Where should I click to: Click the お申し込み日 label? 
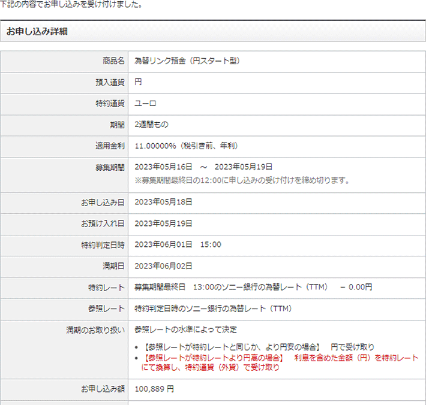coord(103,202)
